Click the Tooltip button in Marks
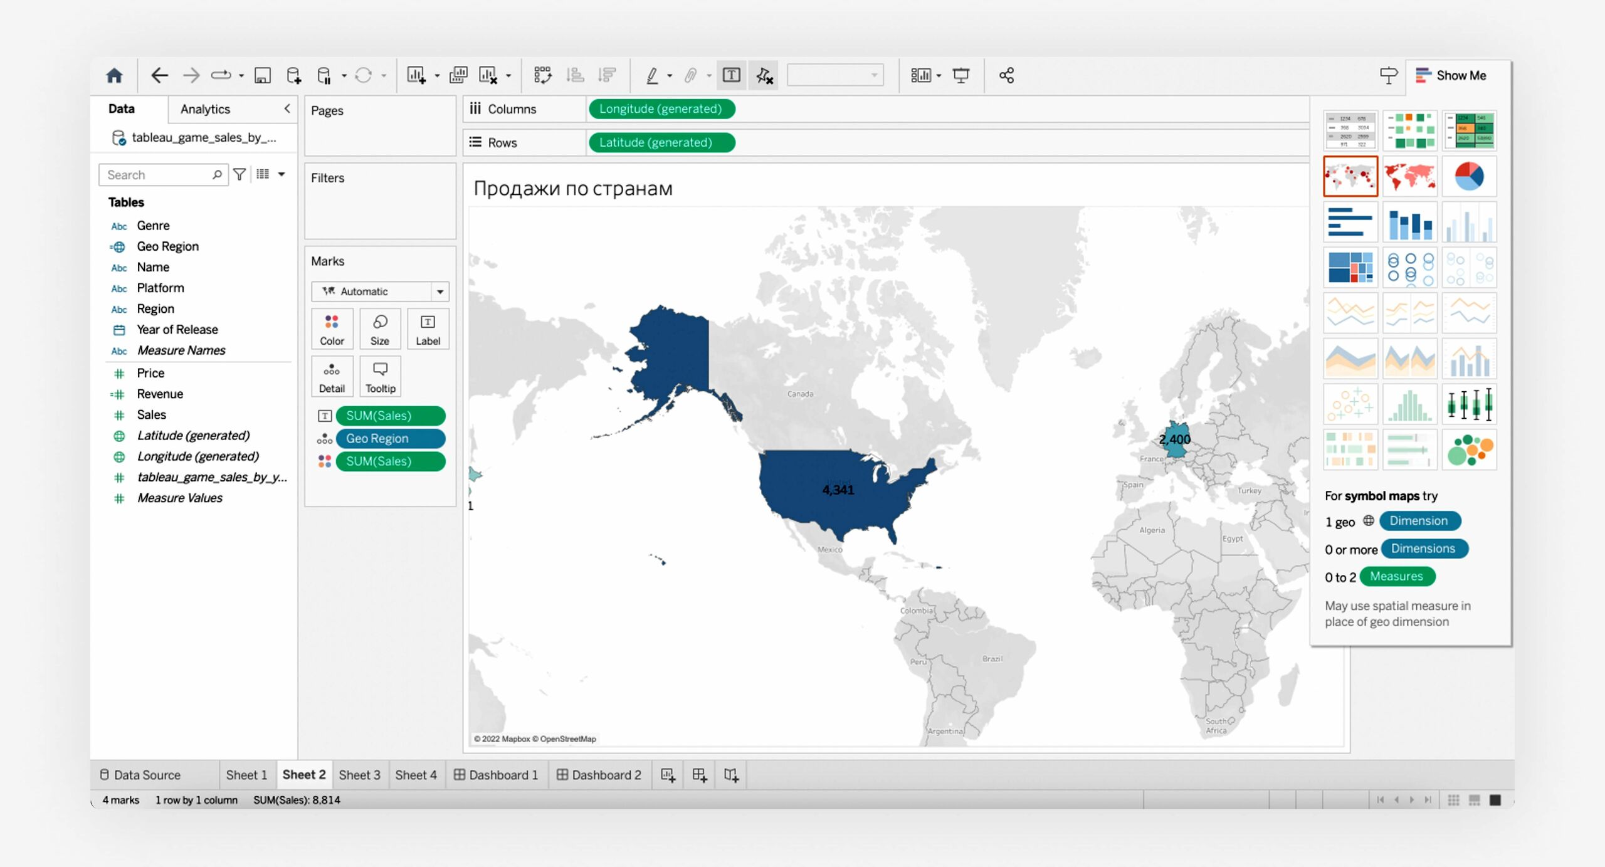 click(x=380, y=377)
